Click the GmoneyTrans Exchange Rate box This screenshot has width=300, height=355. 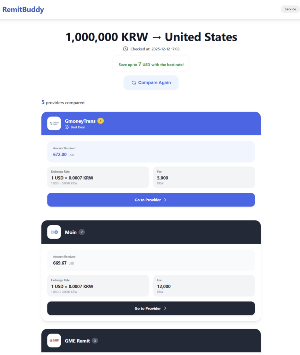pyautogui.click(x=98, y=177)
